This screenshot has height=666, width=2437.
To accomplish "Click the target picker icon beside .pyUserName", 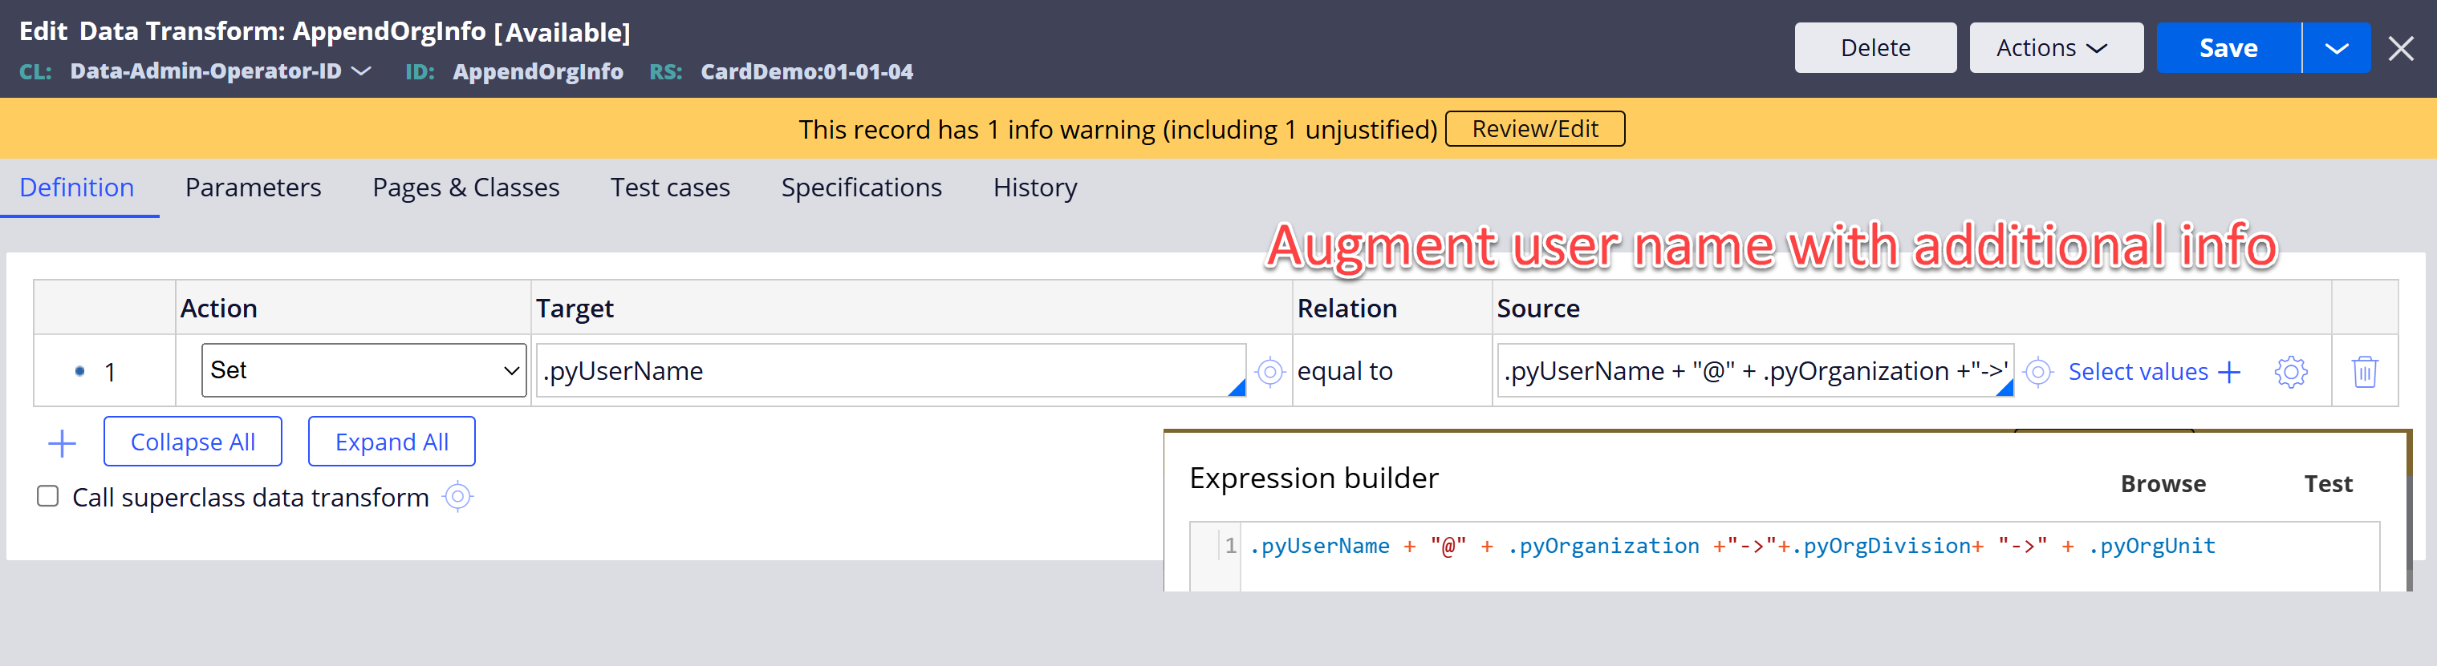I will coord(1269,371).
